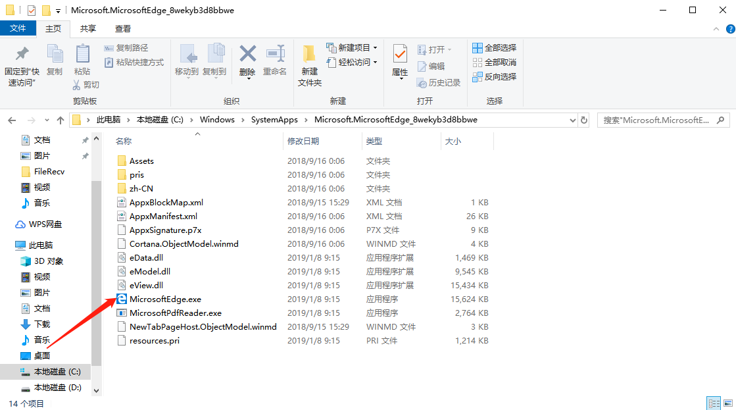Image resolution: width=736 pixels, height=410 pixels.
Task: Create a new folder with 新建文件夹
Action: coord(309,63)
